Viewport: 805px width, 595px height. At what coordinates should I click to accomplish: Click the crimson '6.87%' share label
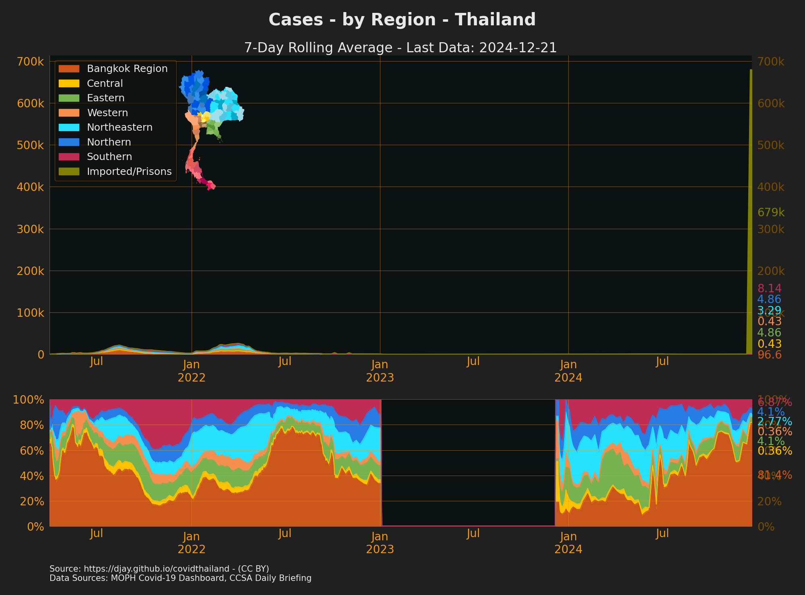pos(775,402)
